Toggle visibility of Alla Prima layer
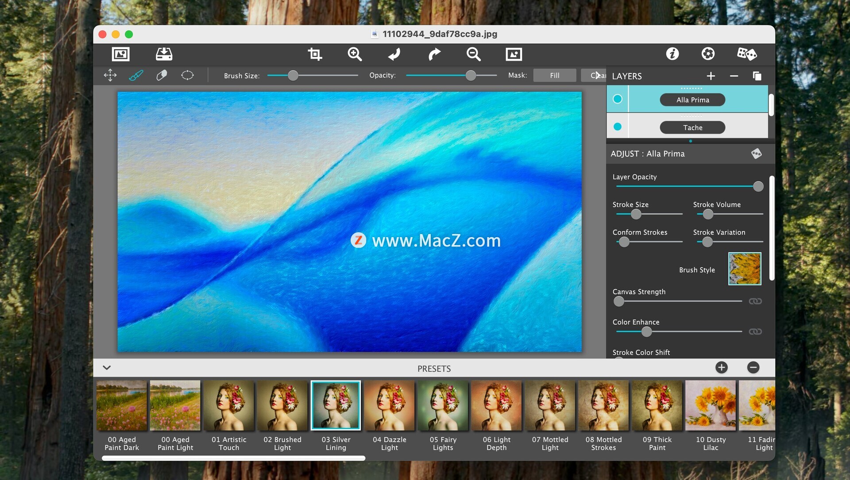850x480 pixels. pos(617,99)
